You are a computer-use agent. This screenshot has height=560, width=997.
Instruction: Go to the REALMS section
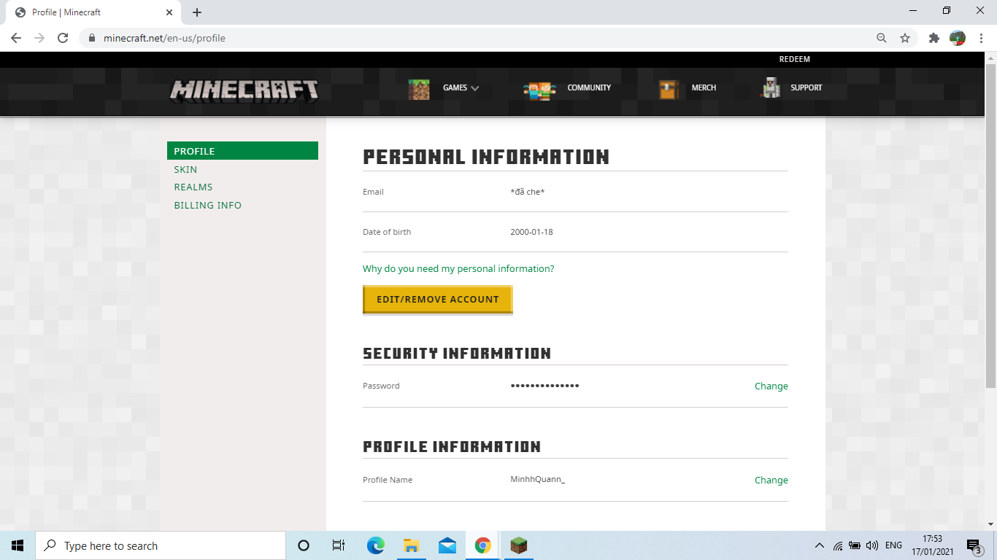(193, 187)
